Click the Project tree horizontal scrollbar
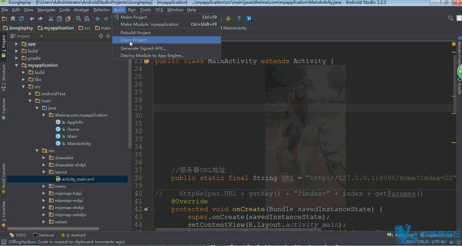The height and width of the screenshot is (246, 462). click(x=53, y=229)
